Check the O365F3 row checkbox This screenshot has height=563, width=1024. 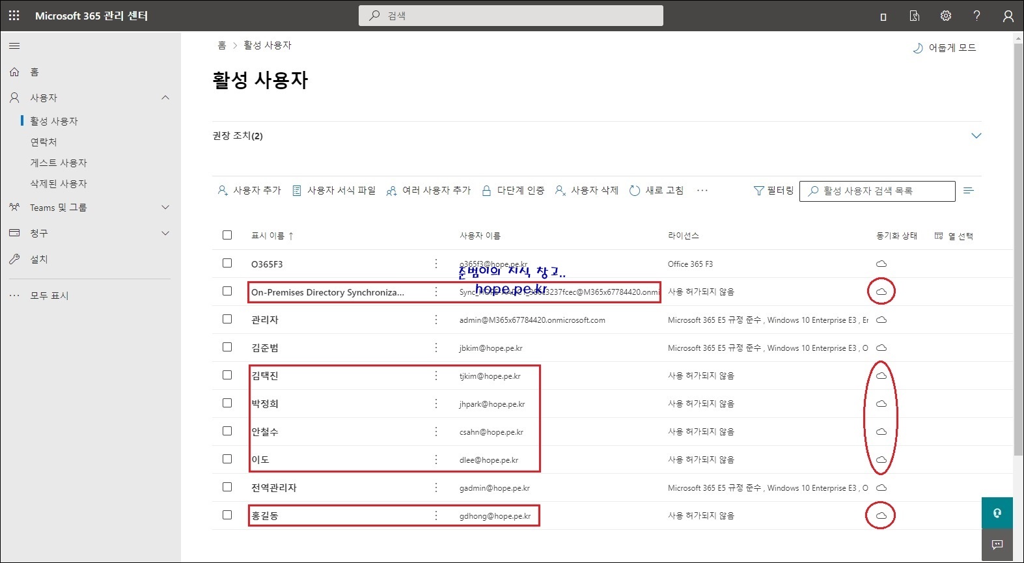227,263
